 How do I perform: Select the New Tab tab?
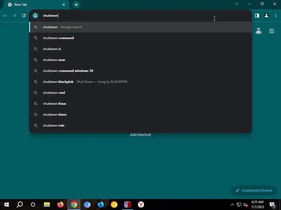click(x=36, y=5)
